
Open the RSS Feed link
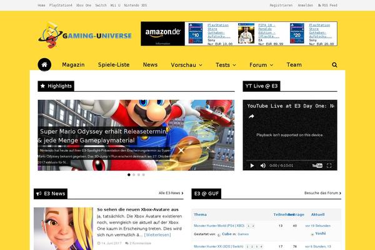pyautogui.click(x=327, y=5)
